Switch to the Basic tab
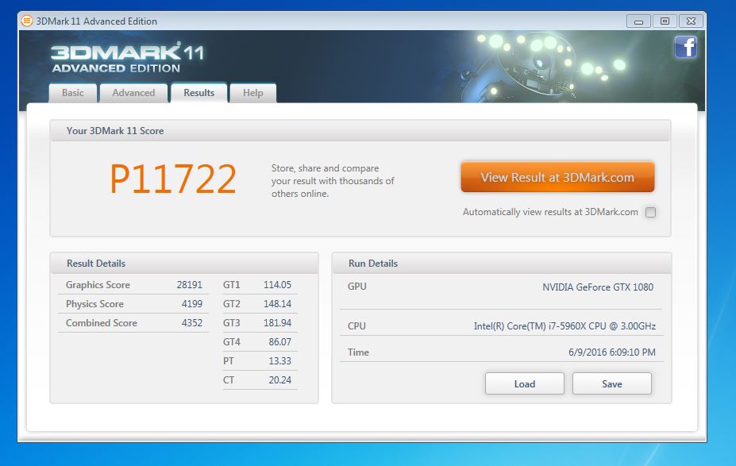This screenshot has height=466, width=736. (73, 93)
